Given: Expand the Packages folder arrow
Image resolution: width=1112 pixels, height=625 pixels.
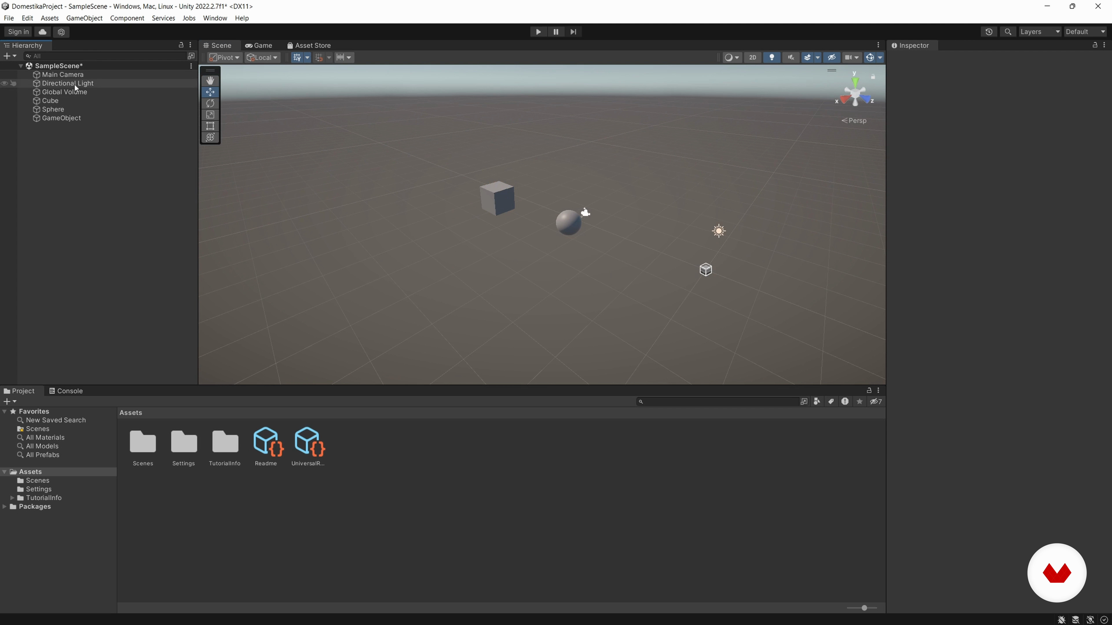Looking at the screenshot, I should (x=4, y=506).
